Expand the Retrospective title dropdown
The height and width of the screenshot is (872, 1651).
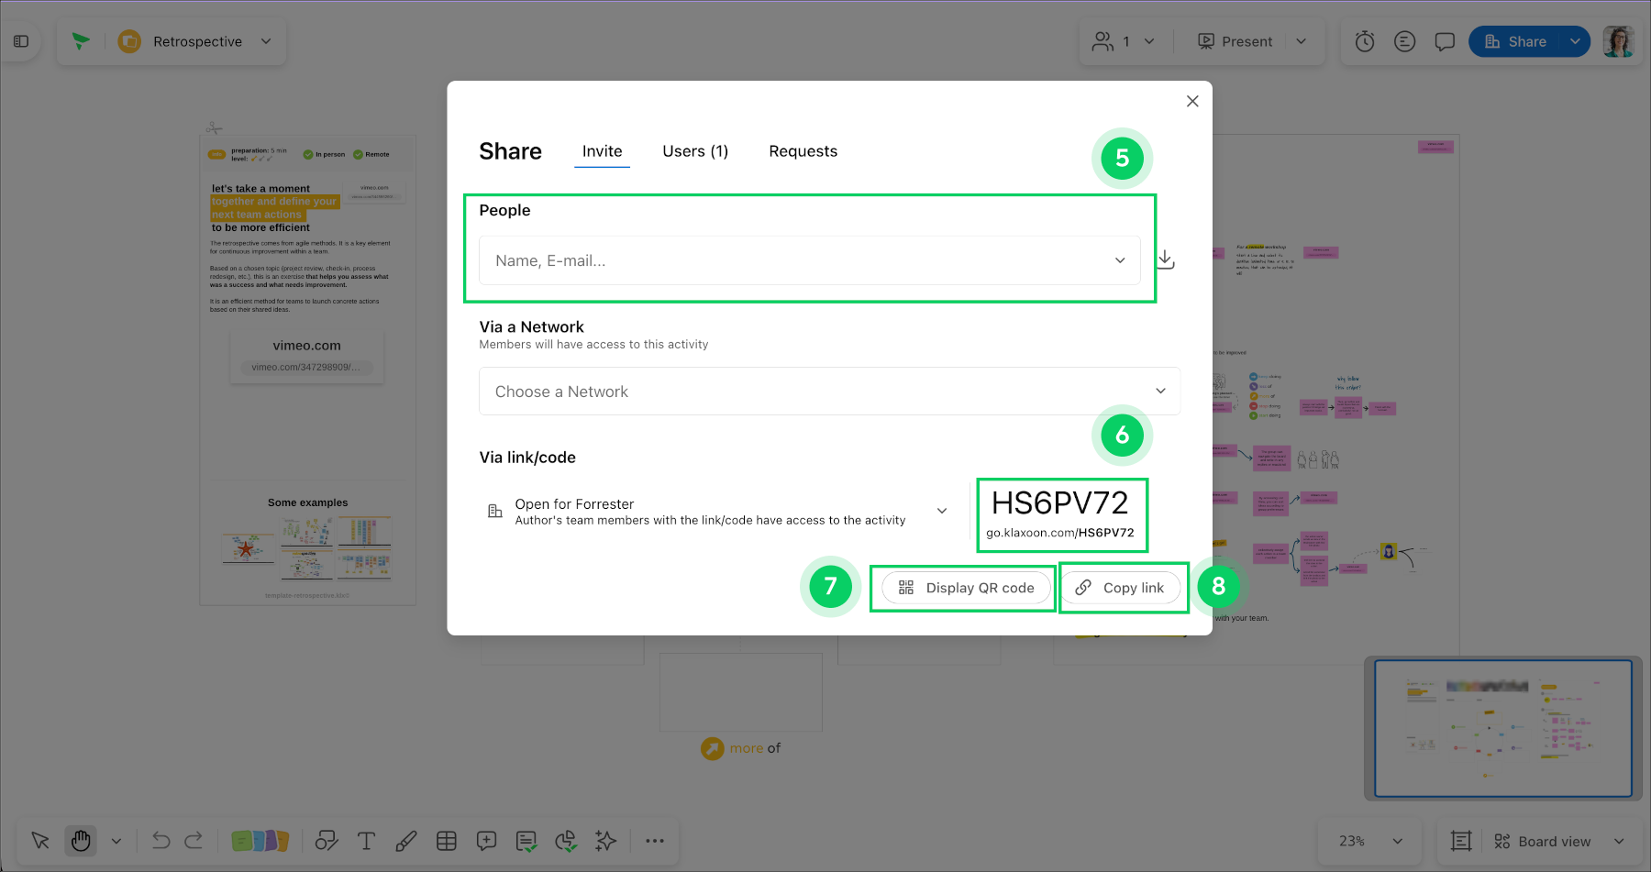click(x=266, y=41)
